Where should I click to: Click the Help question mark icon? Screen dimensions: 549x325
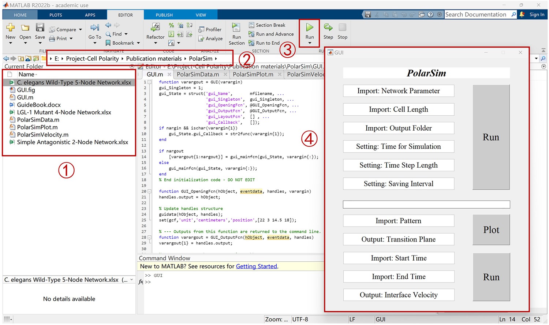click(x=431, y=15)
